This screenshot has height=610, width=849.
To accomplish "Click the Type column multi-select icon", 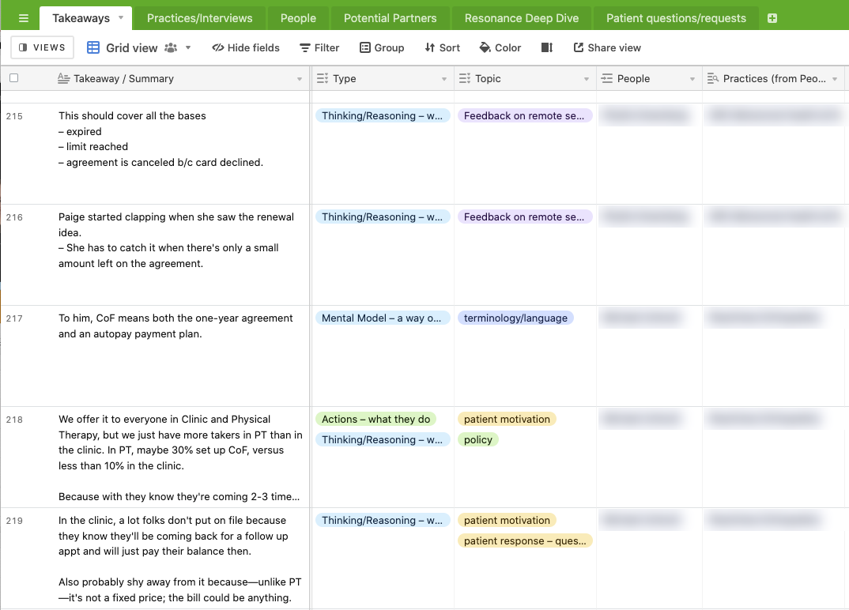I will [323, 78].
